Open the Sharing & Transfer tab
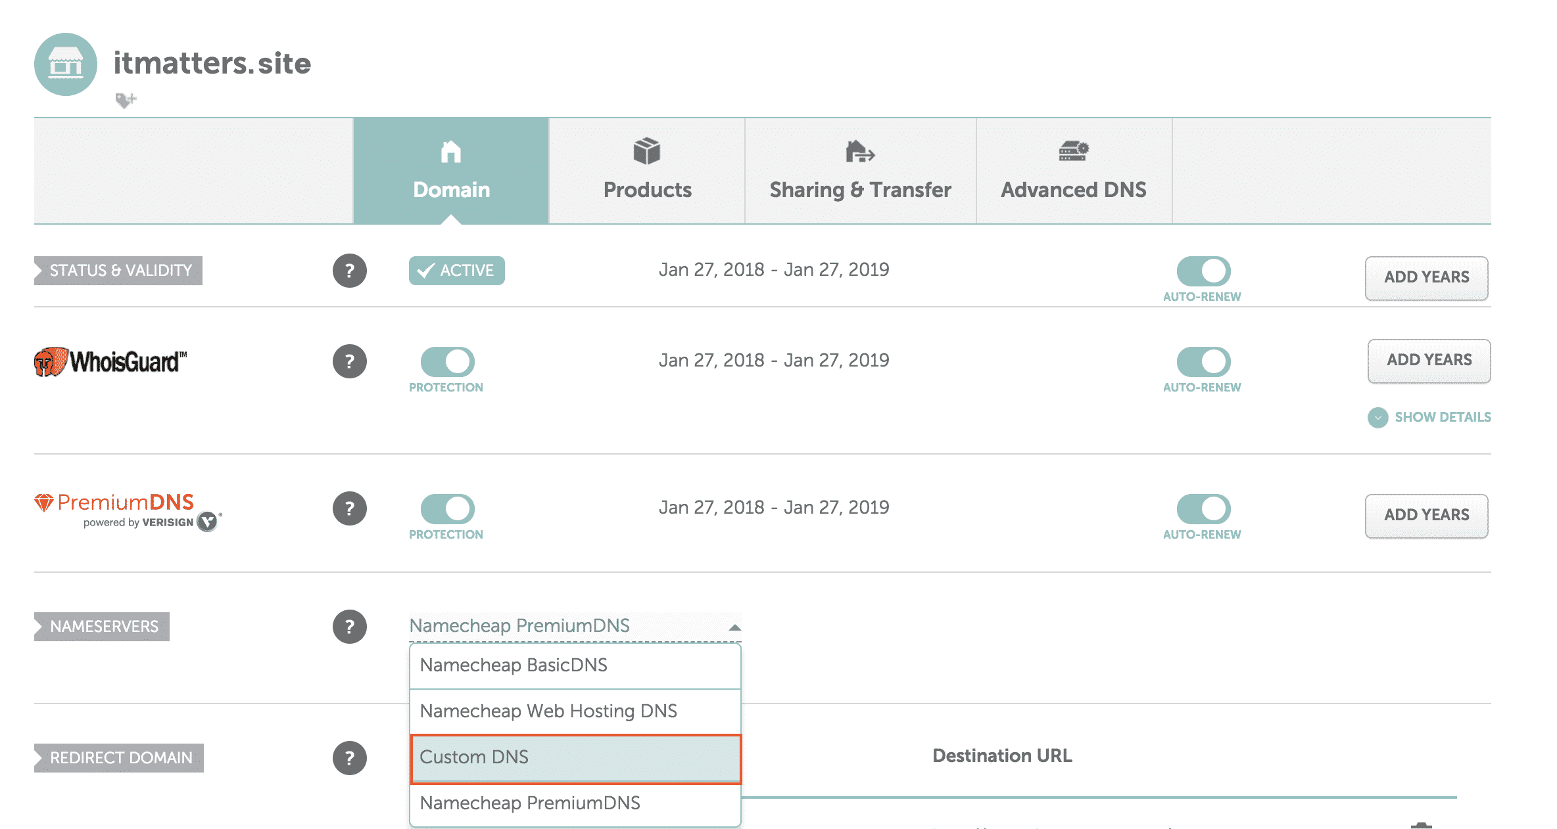Viewport: 1557px width, 829px height. click(x=860, y=171)
